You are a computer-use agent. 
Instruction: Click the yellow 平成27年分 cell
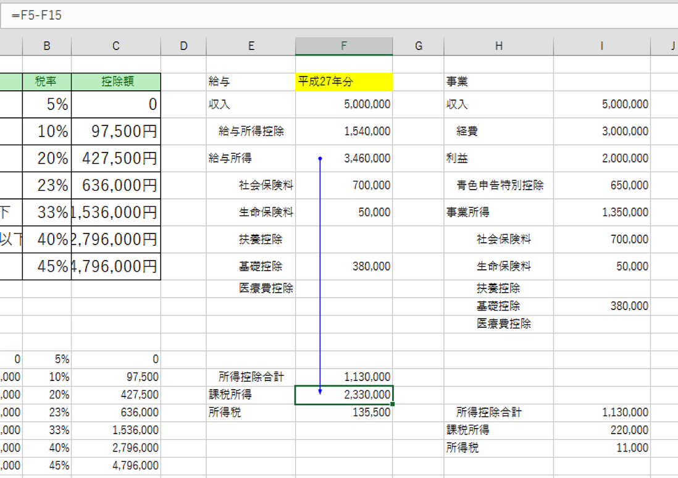(x=343, y=82)
